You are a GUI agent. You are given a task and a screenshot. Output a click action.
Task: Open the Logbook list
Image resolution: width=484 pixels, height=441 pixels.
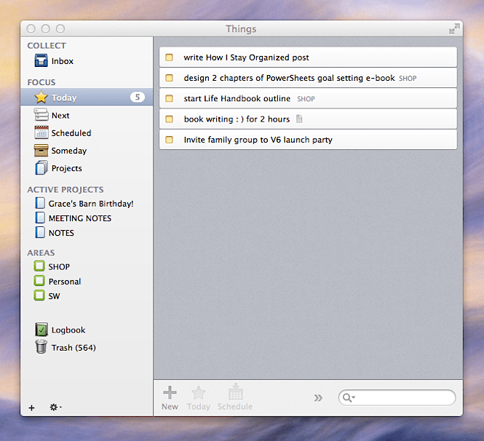coord(87,330)
